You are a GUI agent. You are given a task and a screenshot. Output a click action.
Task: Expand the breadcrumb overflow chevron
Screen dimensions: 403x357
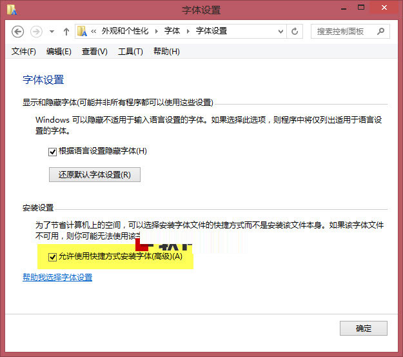93,31
